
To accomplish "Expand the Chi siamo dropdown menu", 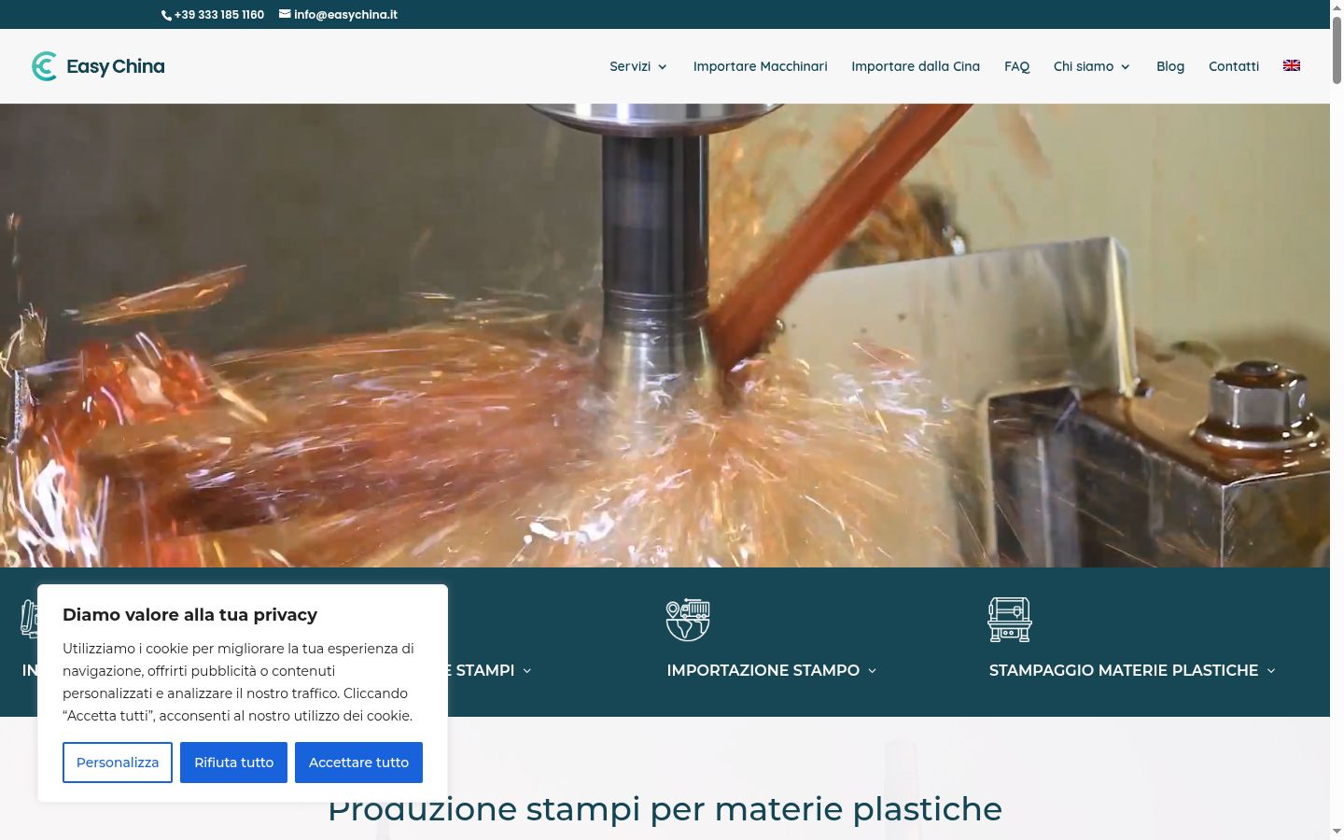I will tap(1092, 66).
